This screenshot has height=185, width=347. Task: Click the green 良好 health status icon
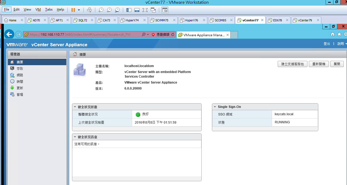(138, 114)
